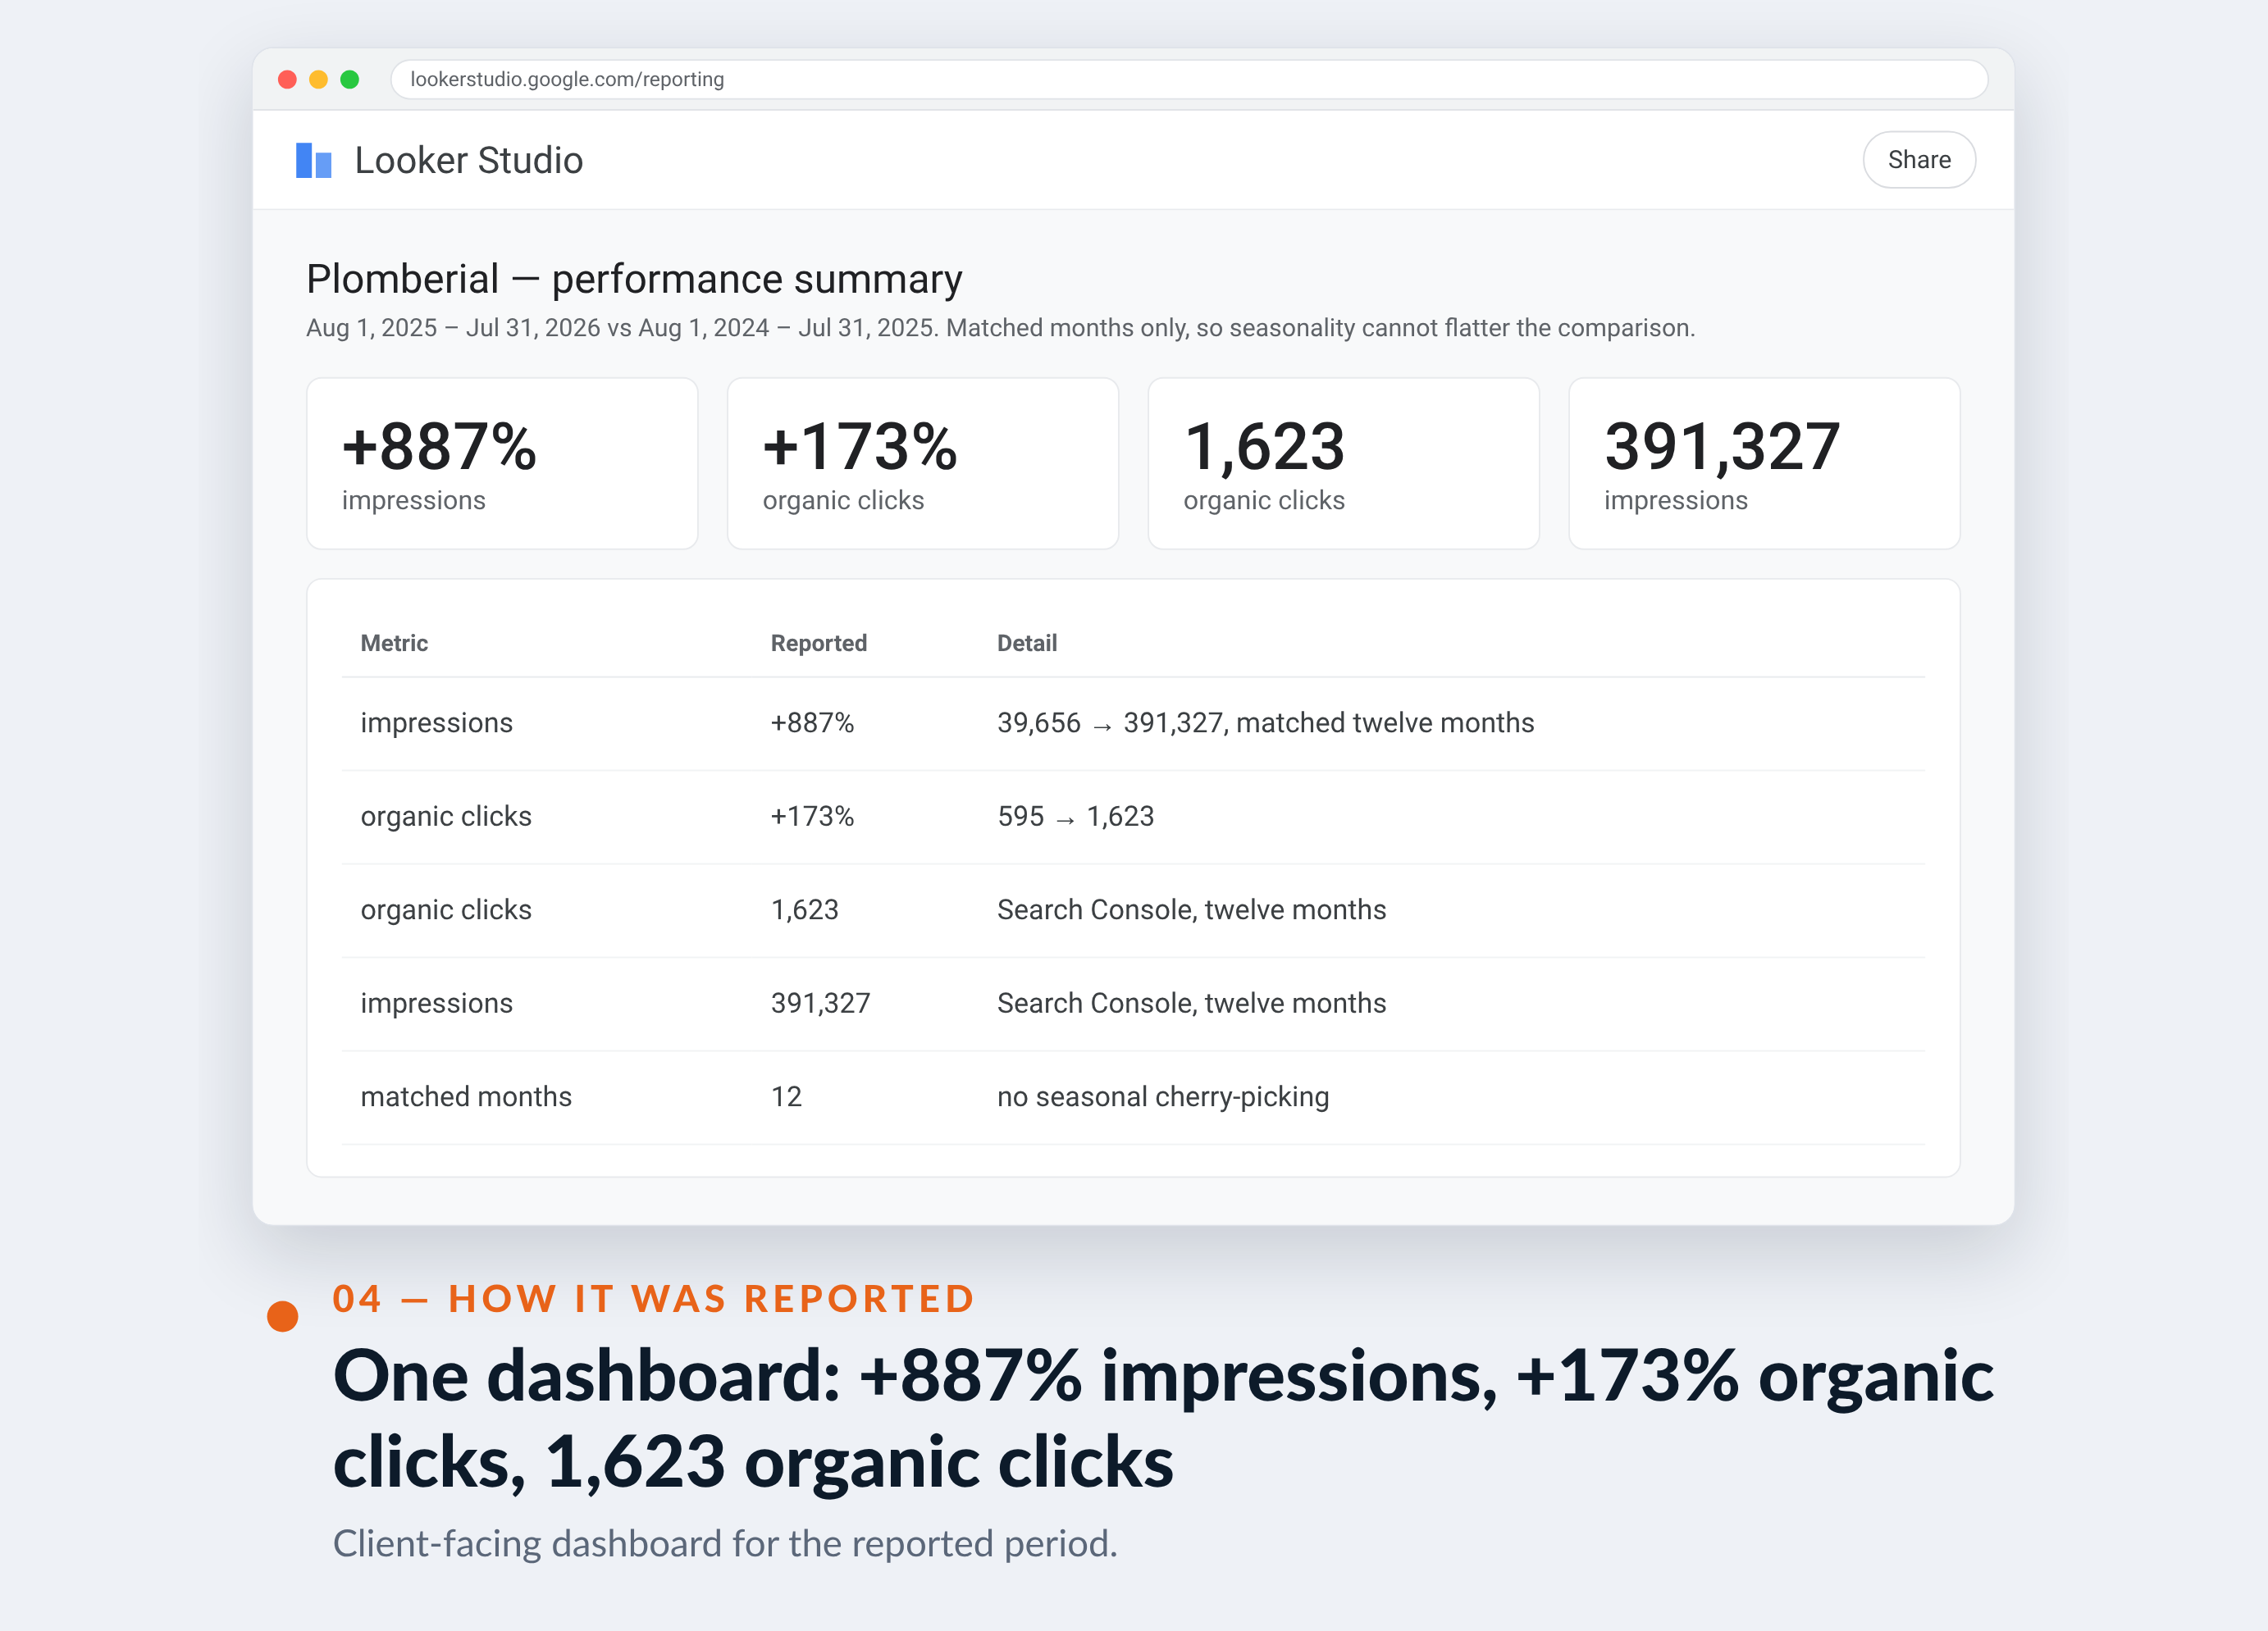Click the yellow minimize window dot
Image resolution: width=2268 pixels, height=1631 pixels.
[x=318, y=80]
